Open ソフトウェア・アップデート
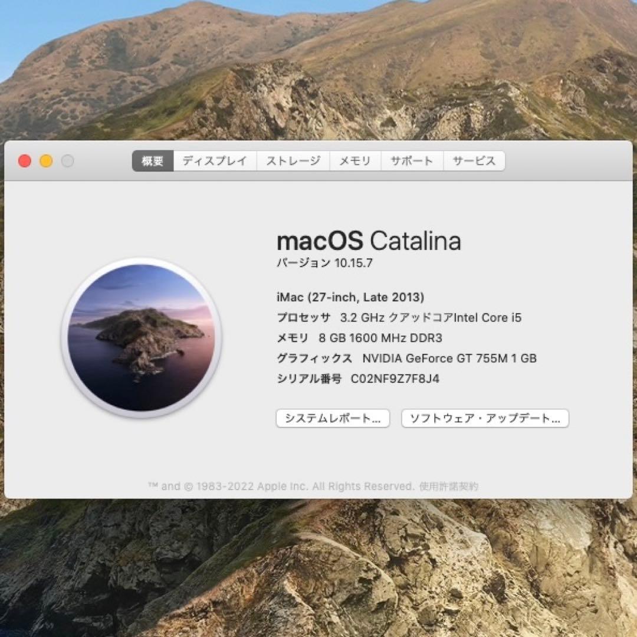The width and height of the screenshot is (637, 637). pos(485,418)
